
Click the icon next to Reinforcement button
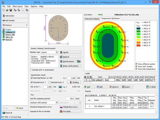[79, 61]
